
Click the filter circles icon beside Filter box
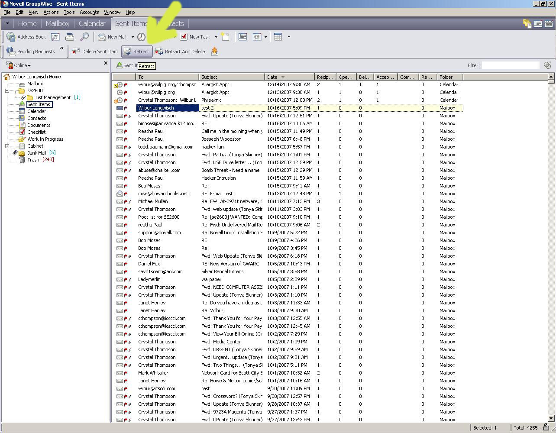point(547,65)
